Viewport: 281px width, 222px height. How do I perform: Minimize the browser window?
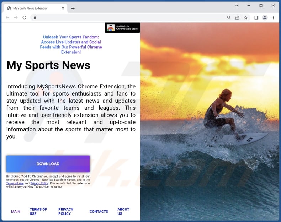pos(249,6)
